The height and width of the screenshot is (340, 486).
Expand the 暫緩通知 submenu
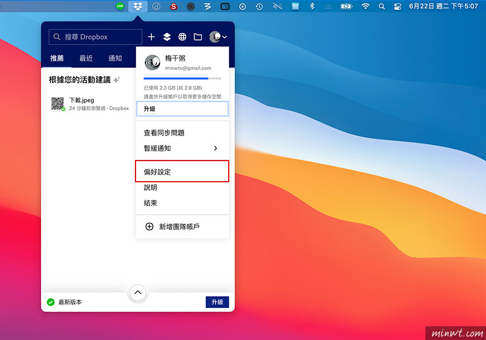182,149
